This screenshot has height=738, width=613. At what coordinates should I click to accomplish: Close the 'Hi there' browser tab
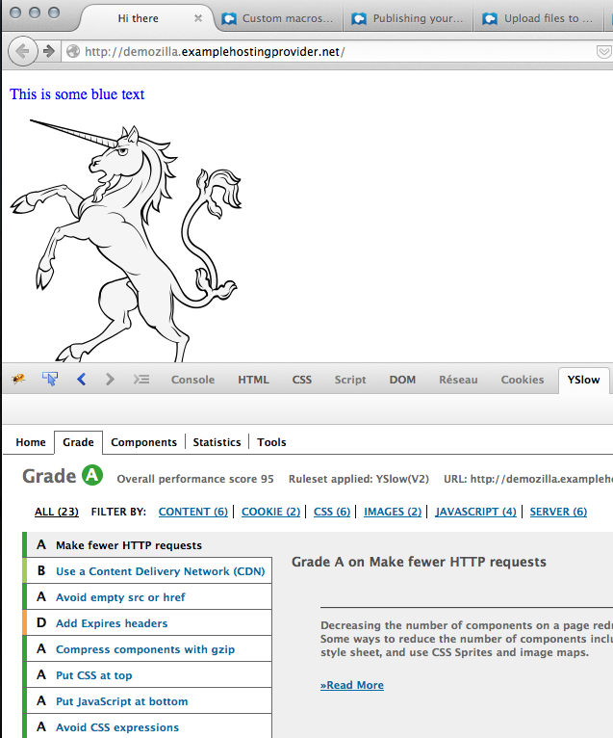pyautogui.click(x=198, y=18)
